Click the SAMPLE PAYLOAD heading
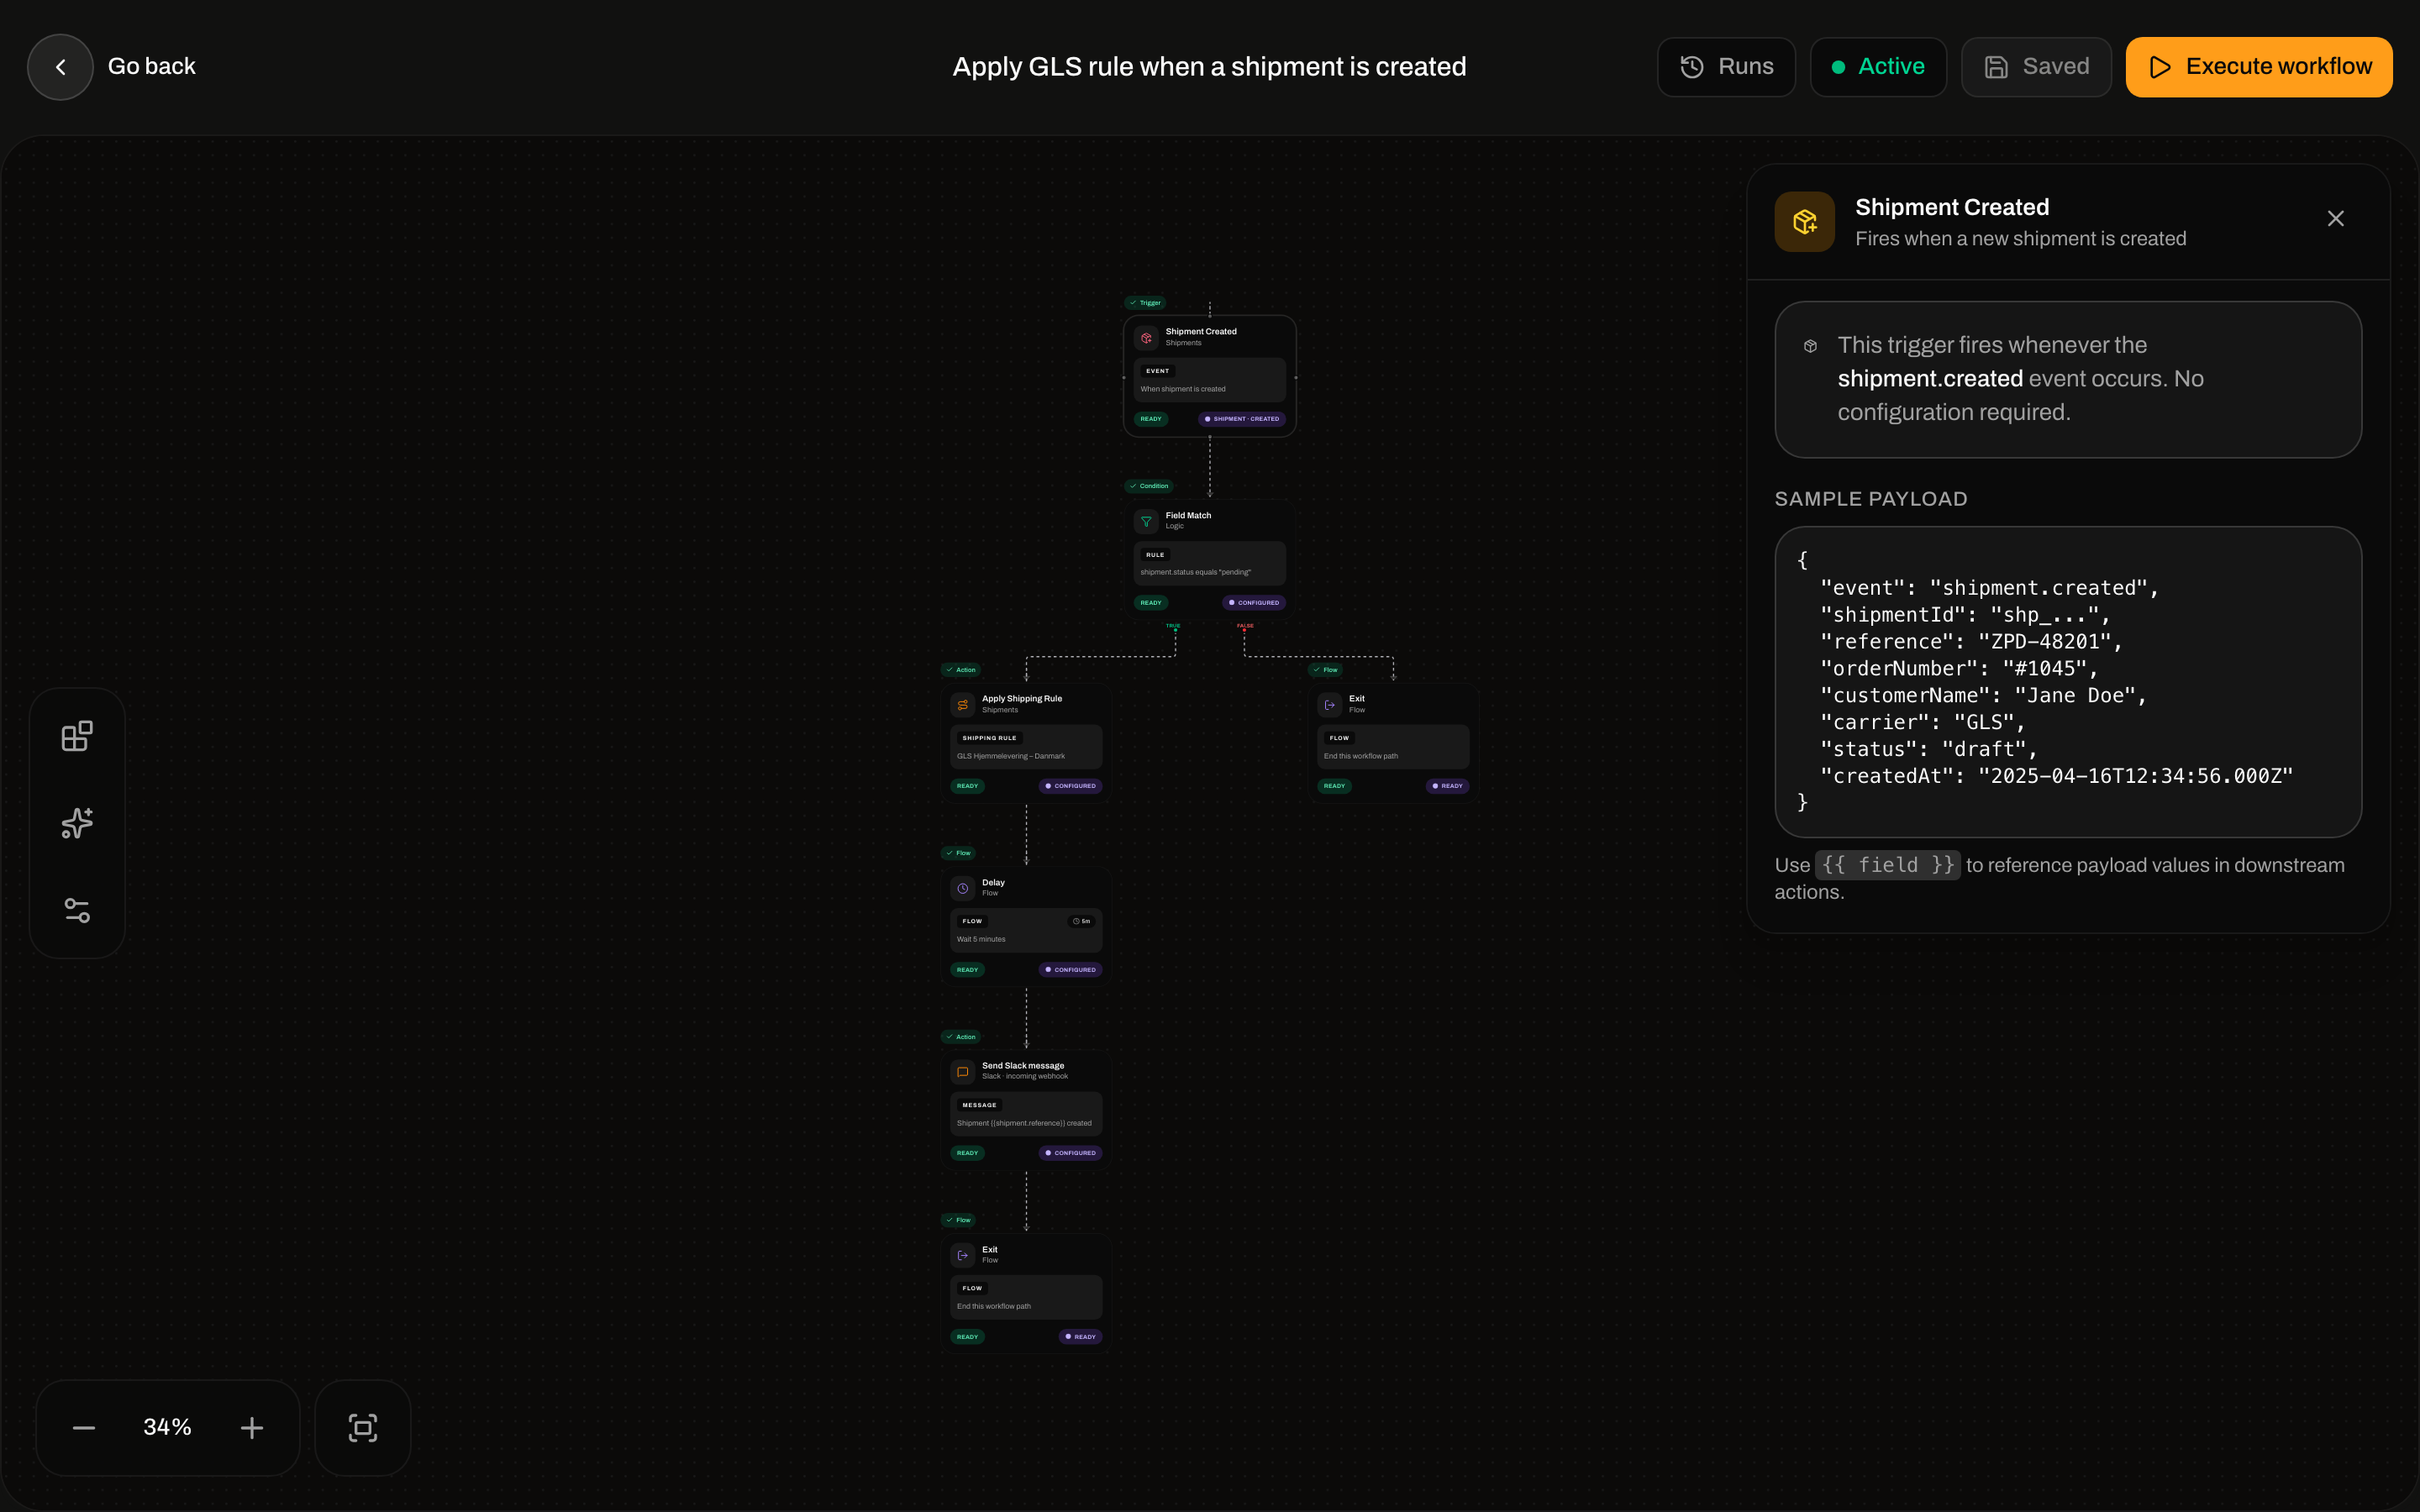The width and height of the screenshot is (2420, 1512). click(1871, 499)
